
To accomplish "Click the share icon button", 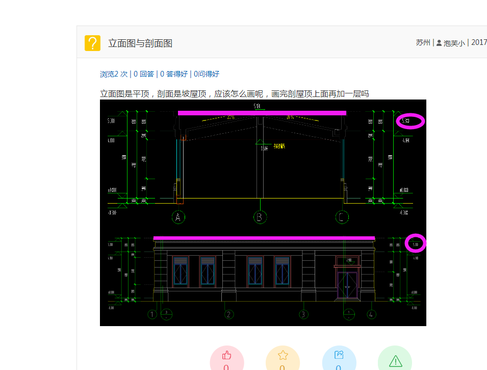I will (339, 359).
